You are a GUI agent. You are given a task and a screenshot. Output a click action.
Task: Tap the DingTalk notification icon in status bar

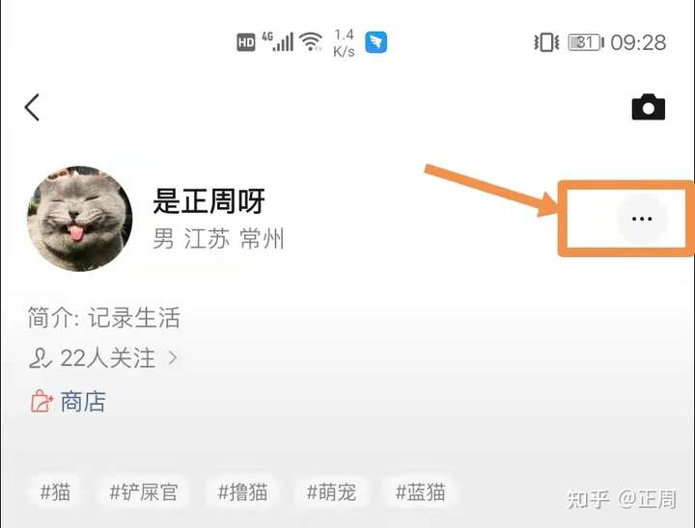(x=375, y=42)
